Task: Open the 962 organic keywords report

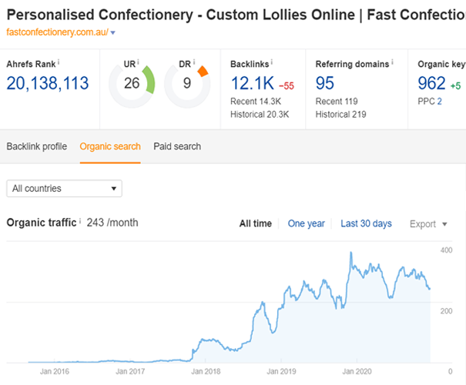Action: click(431, 83)
